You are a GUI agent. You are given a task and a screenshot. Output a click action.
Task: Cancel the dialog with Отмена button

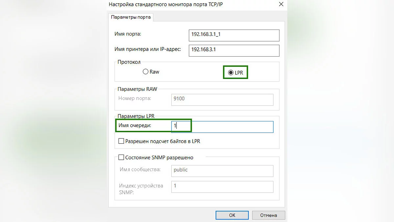(x=269, y=215)
